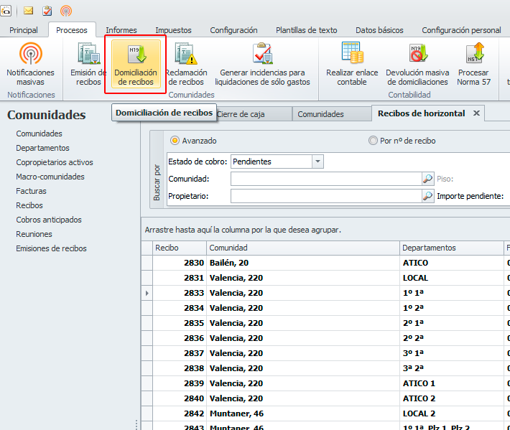Screen dimensions: 510x430
Task: Open the Configuración ribbon tab
Action: pyautogui.click(x=233, y=30)
